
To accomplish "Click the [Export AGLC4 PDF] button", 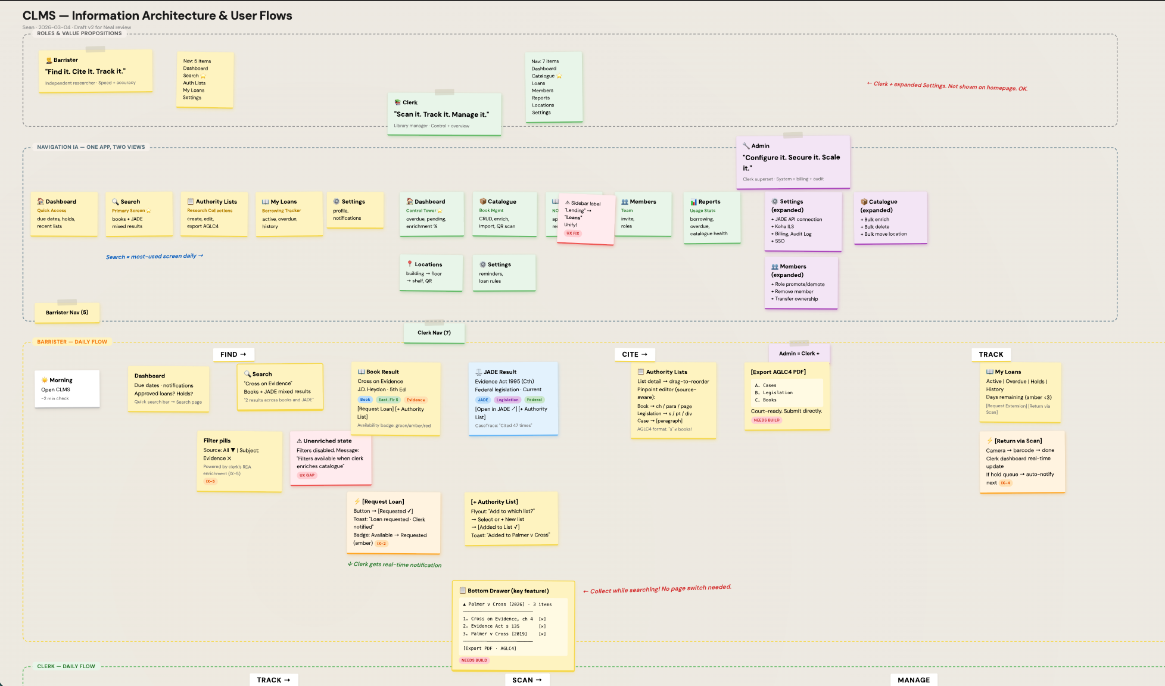I will point(777,372).
